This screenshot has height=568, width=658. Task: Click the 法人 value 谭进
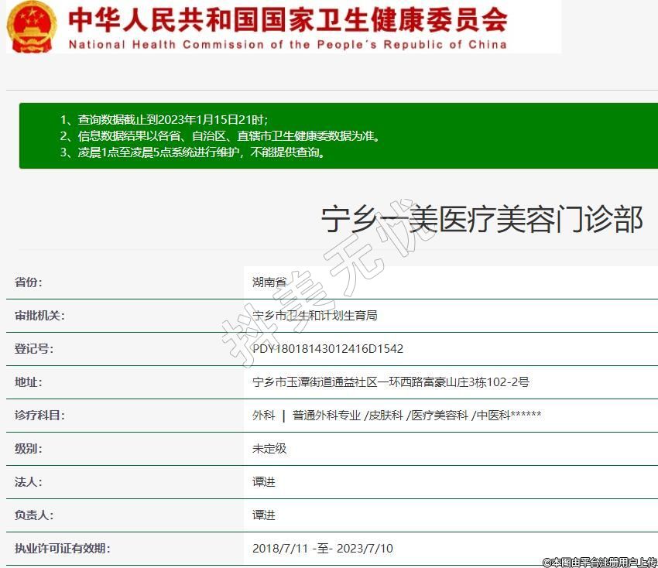pos(264,482)
